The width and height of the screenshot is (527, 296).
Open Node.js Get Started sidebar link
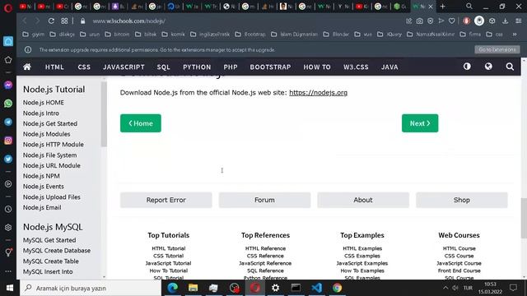click(x=50, y=123)
